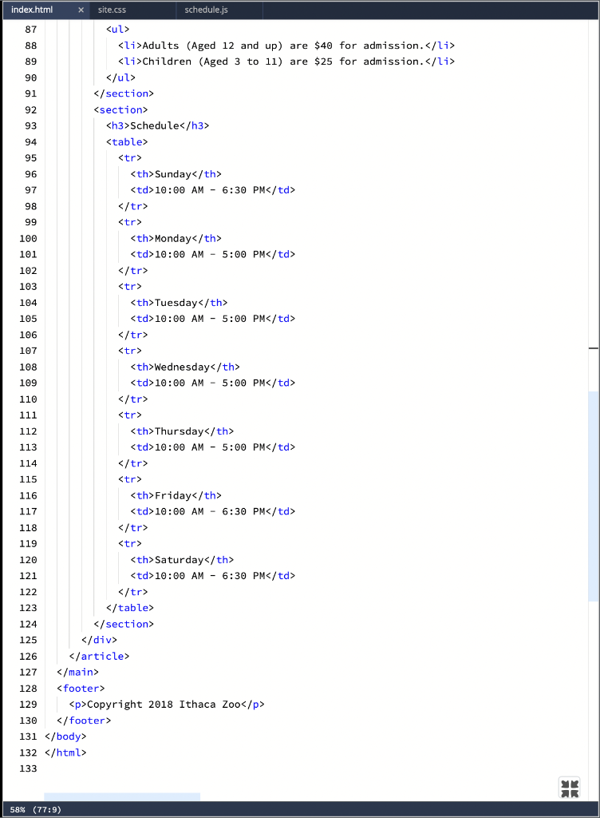
Task: Click the closing div tag
Action: 100,640
